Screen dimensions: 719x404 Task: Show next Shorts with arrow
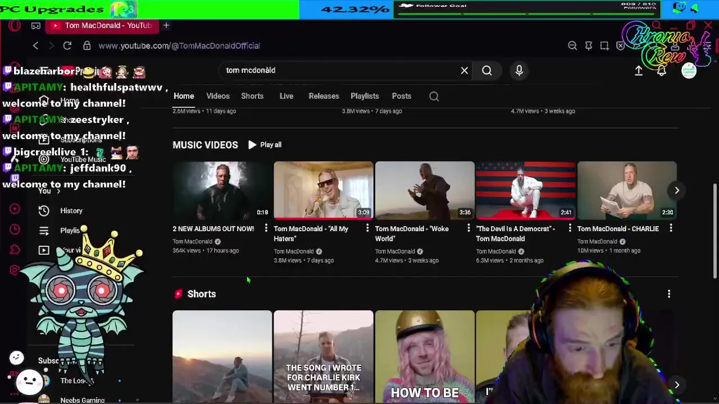tap(677, 385)
